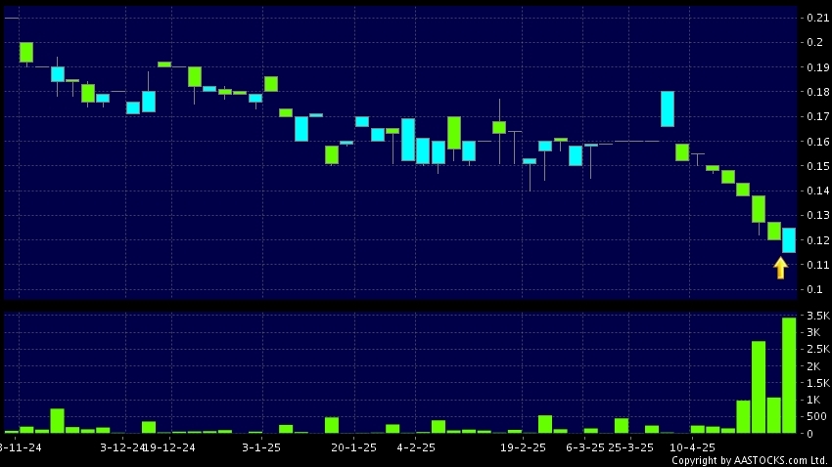Click the first green candle at 0.2

tap(26, 53)
